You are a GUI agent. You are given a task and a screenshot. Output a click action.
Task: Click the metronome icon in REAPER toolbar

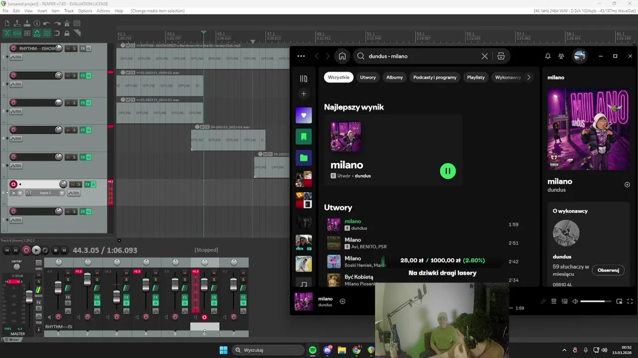click(67, 23)
